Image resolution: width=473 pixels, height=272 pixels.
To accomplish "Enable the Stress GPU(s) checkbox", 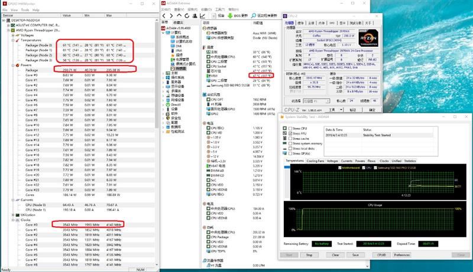I will 290,154.
